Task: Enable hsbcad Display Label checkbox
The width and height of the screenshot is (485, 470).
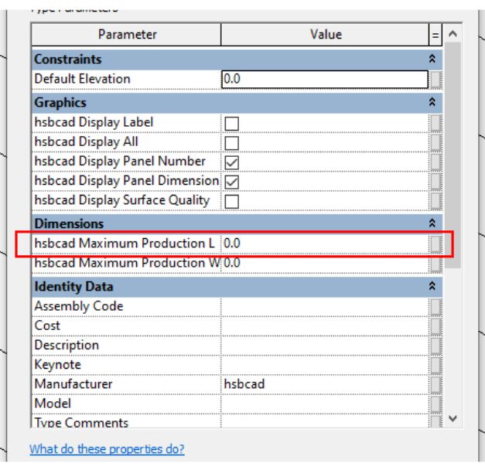Action: click(231, 123)
